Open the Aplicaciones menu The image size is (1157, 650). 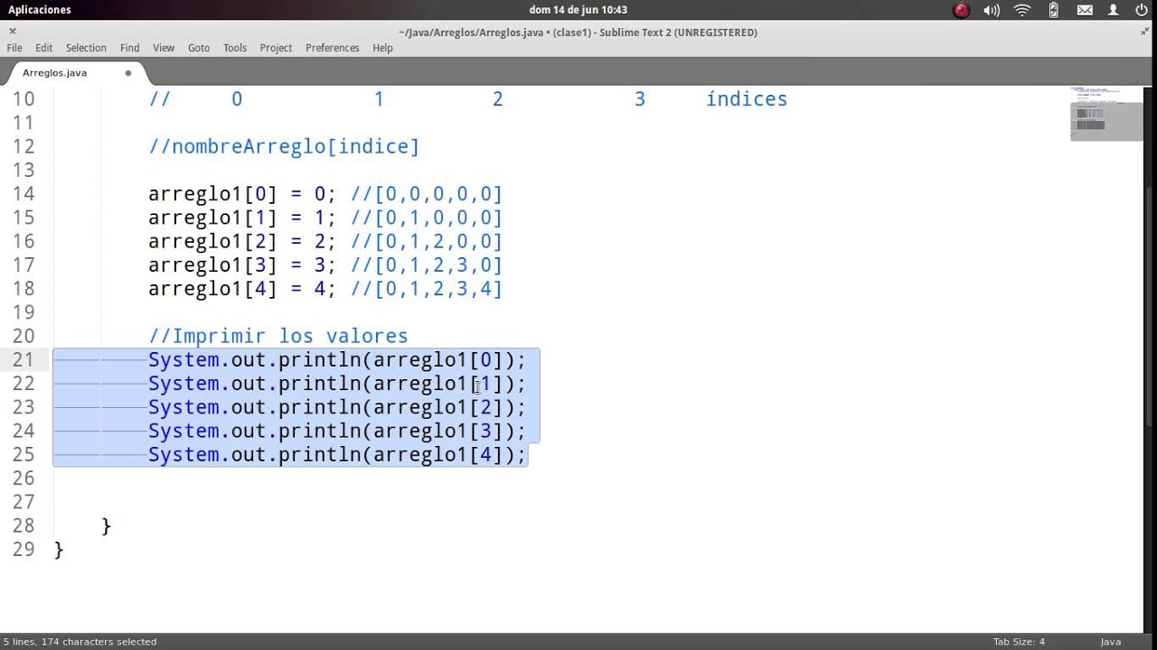39,10
